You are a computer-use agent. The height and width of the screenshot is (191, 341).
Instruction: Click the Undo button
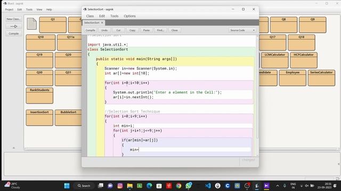pos(104,30)
